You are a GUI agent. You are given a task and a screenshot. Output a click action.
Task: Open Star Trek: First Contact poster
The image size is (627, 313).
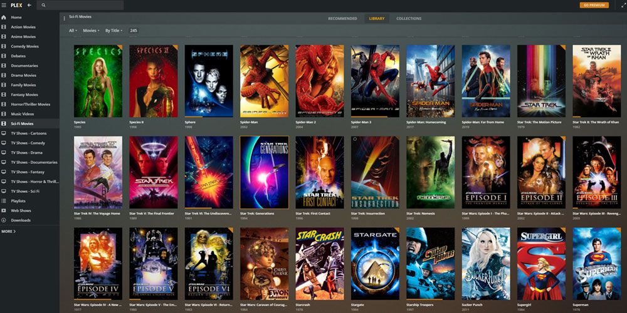pos(320,172)
